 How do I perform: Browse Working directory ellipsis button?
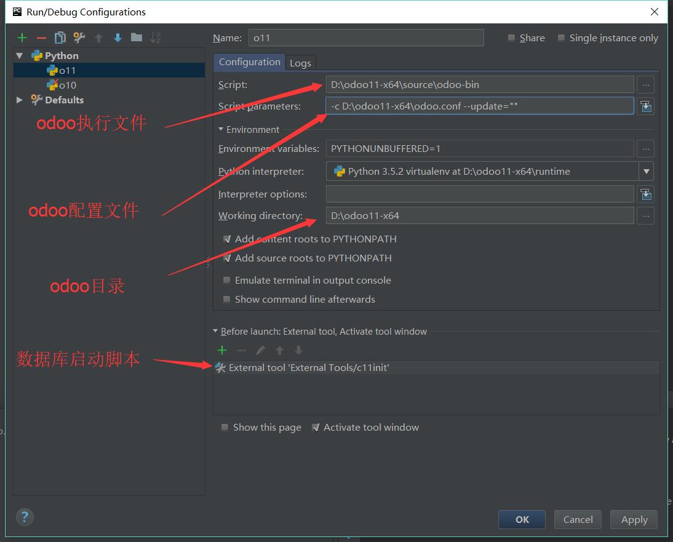tap(645, 215)
